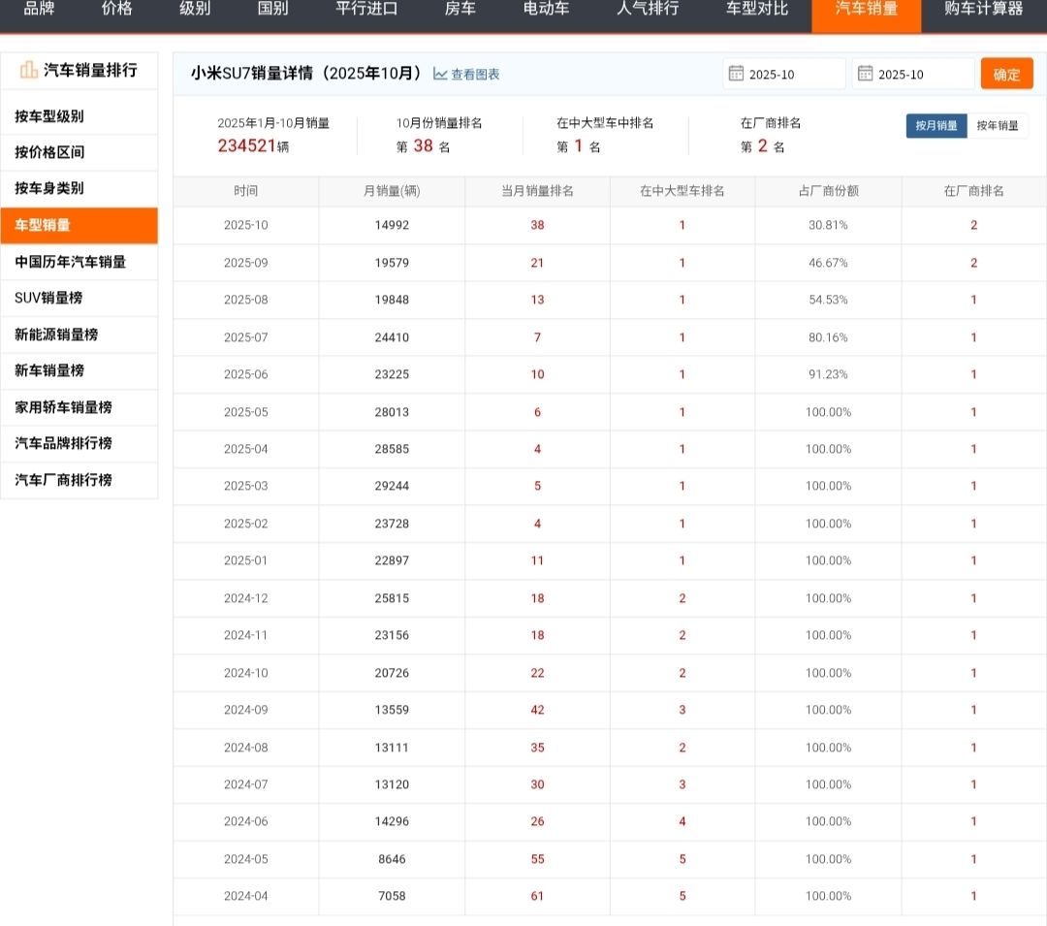Click 月销量(辆) column header
Screen dimensions: 1047x926
point(392,191)
